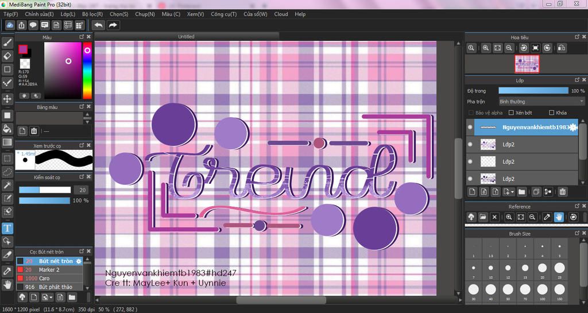The image size is (588, 313).
Task: Click the cloud save icon in toolbar
Action: click(x=10, y=25)
